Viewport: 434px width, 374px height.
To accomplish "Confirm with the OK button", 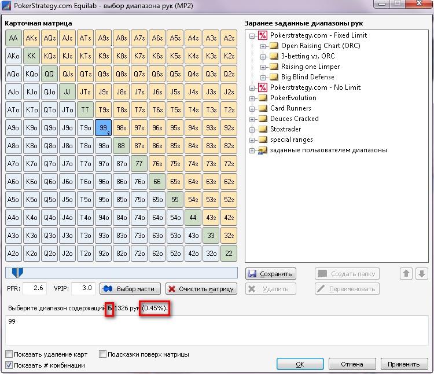I will coord(300,364).
